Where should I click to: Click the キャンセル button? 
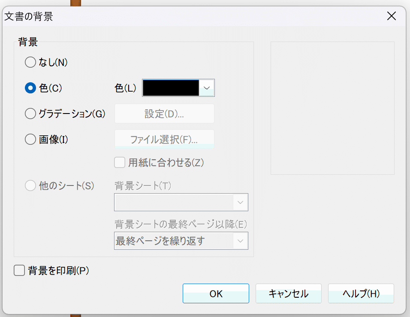coord(288,293)
